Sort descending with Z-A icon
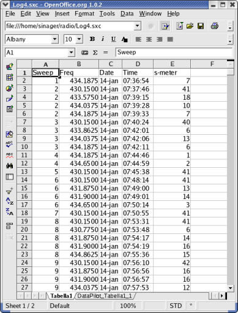 (10, 211)
